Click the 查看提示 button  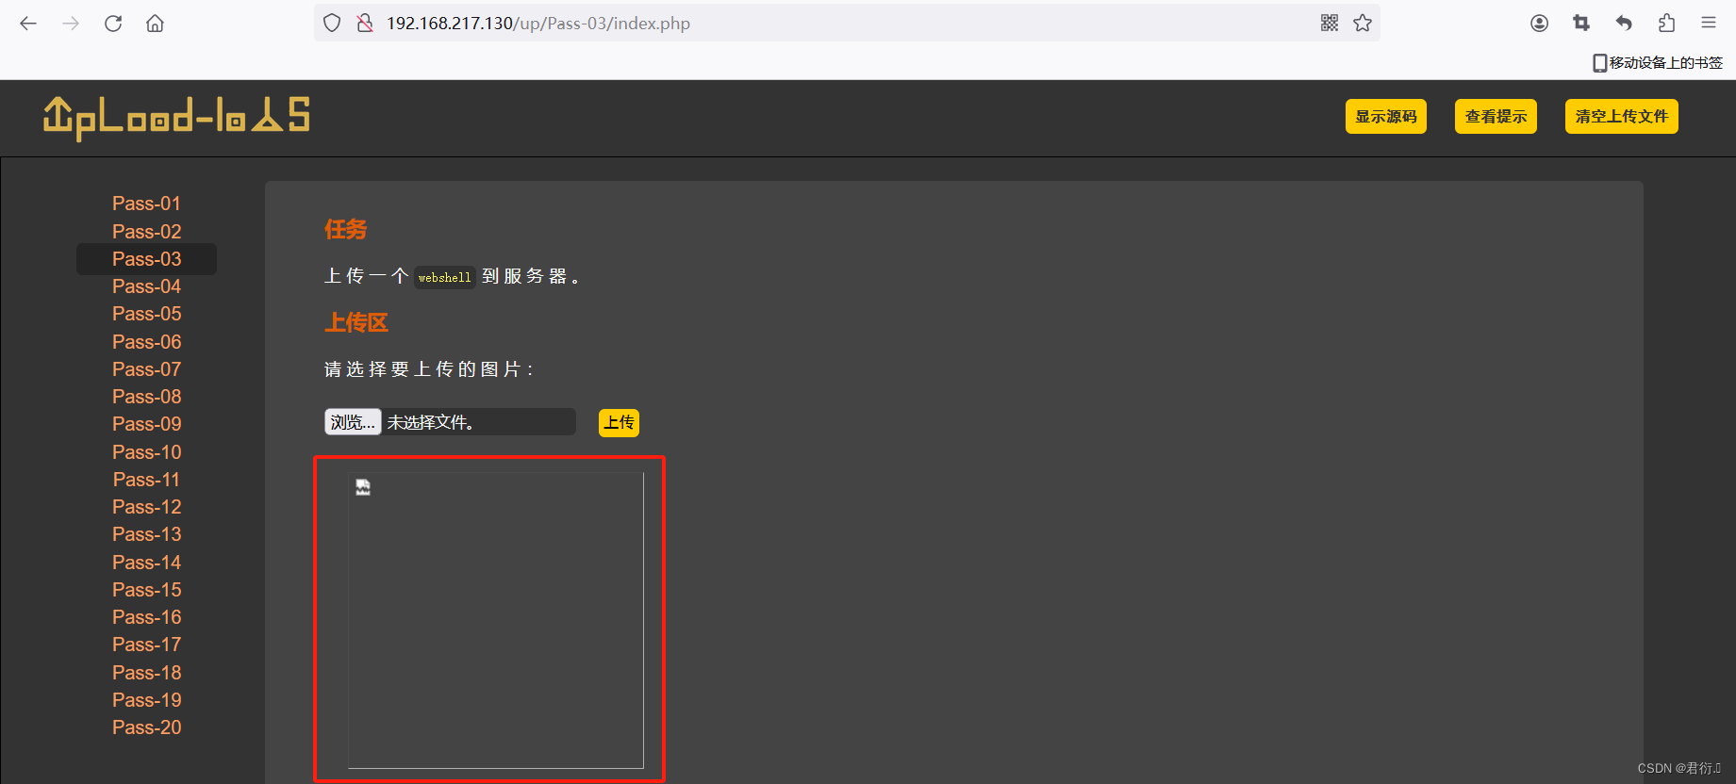click(x=1496, y=117)
